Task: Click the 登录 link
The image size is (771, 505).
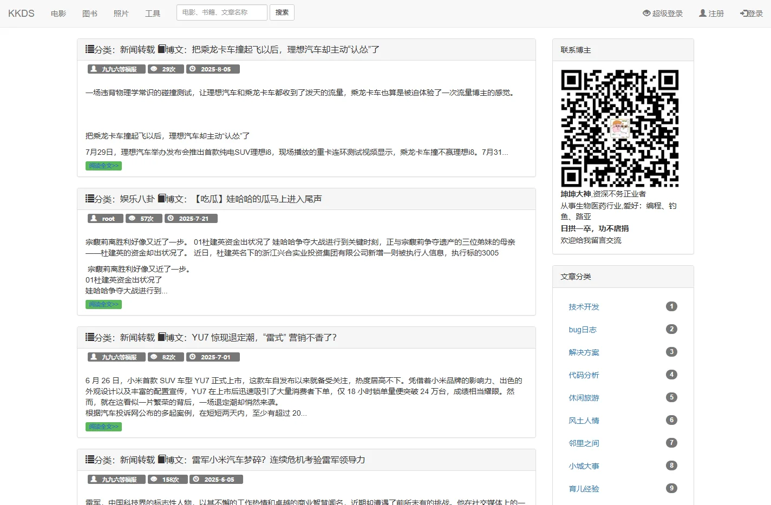Action: tap(752, 14)
